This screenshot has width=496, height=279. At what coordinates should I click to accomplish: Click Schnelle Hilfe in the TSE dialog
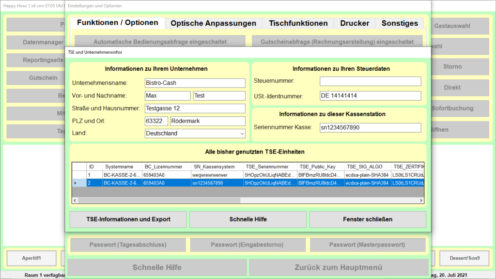point(248,219)
